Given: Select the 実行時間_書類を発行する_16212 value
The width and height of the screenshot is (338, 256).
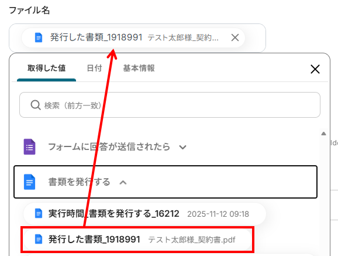Looking at the screenshot, I should 144,214.
